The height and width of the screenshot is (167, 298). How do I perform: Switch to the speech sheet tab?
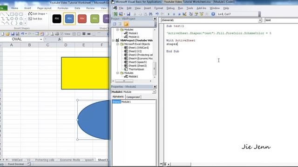pyautogui.click(x=89, y=160)
